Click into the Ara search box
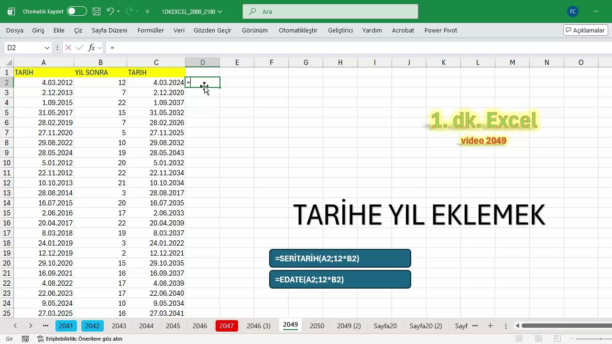The height and width of the screenshot is (344, 612). tap(330, 11)
